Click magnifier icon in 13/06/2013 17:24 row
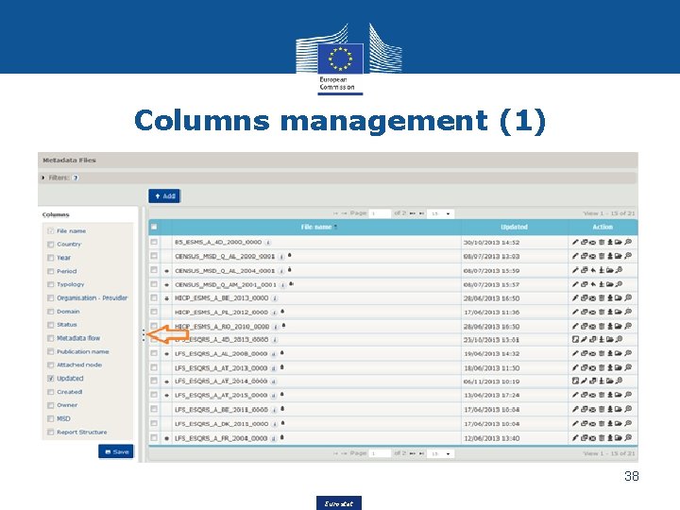The width and height of the screenshot is (680, 510). (x=628, y=395)
